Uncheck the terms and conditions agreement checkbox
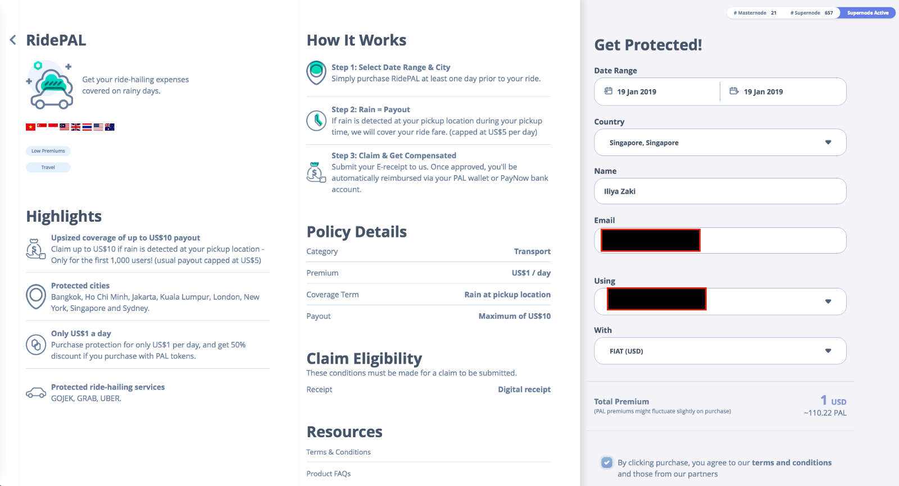The width and height of the screenshot is (899, 486). 607,462
